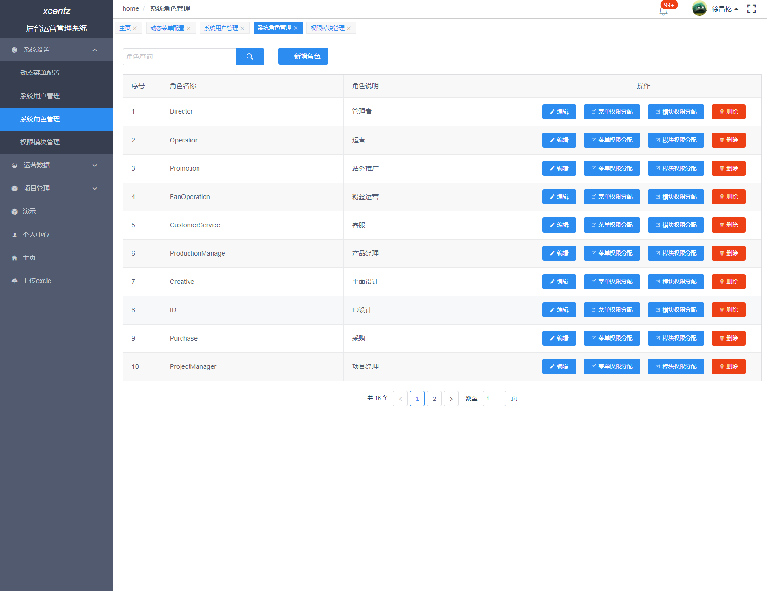The height and width of the screenshot is (591, 767).
Task: Focus the 角色查询 search field
Action: click(x=179, y=57)
